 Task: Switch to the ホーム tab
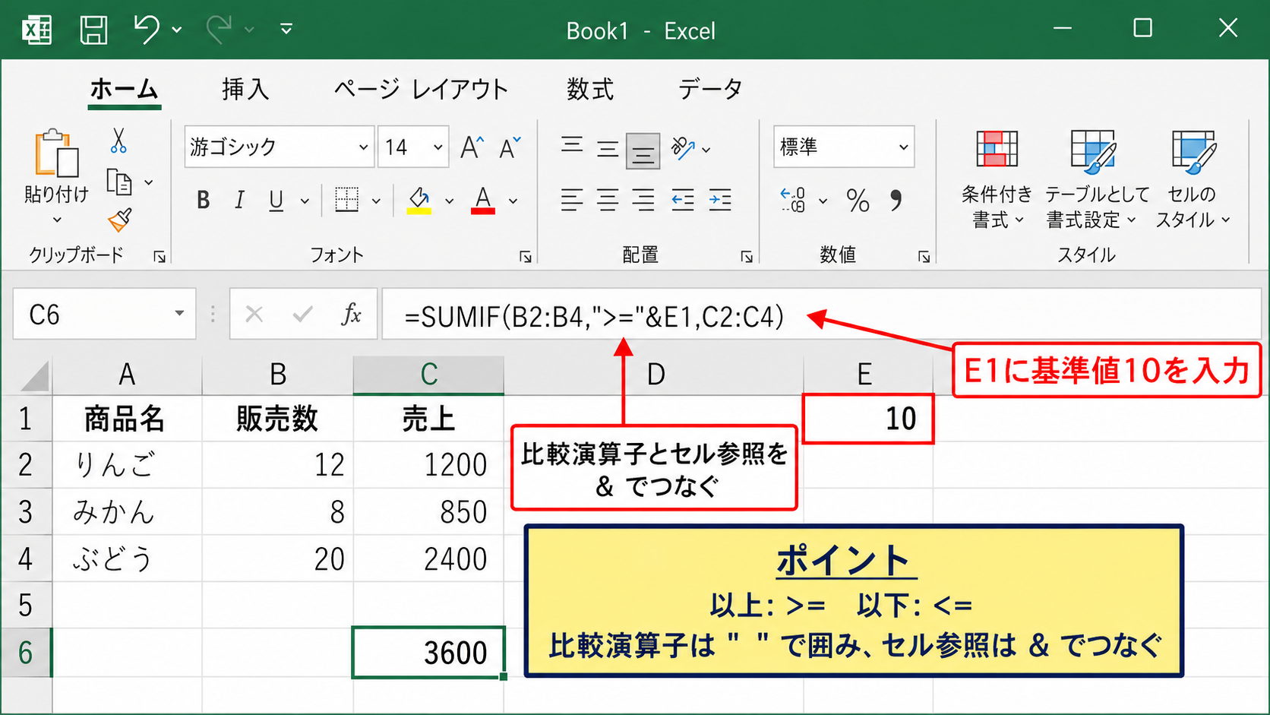125,90
